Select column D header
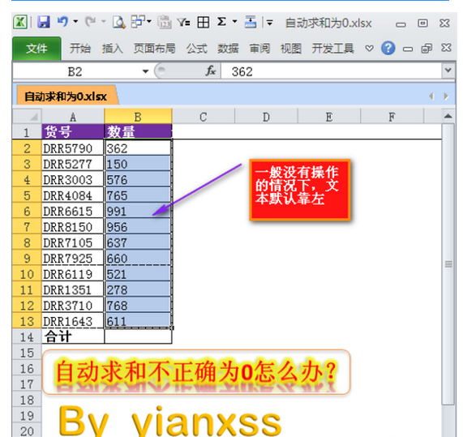 coord(266,117)
